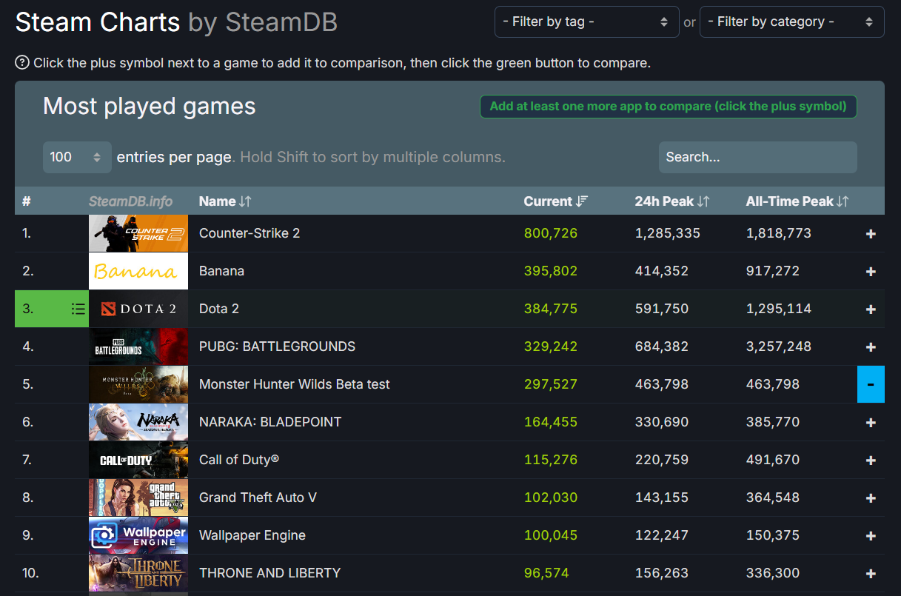Select the NARAKA: BLADEPOINT cover icon
This screenshot has width=901, height=596.
tap(138, 421)
